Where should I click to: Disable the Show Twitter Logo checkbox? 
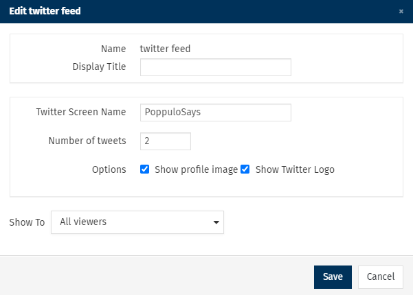tap(245, 169)
